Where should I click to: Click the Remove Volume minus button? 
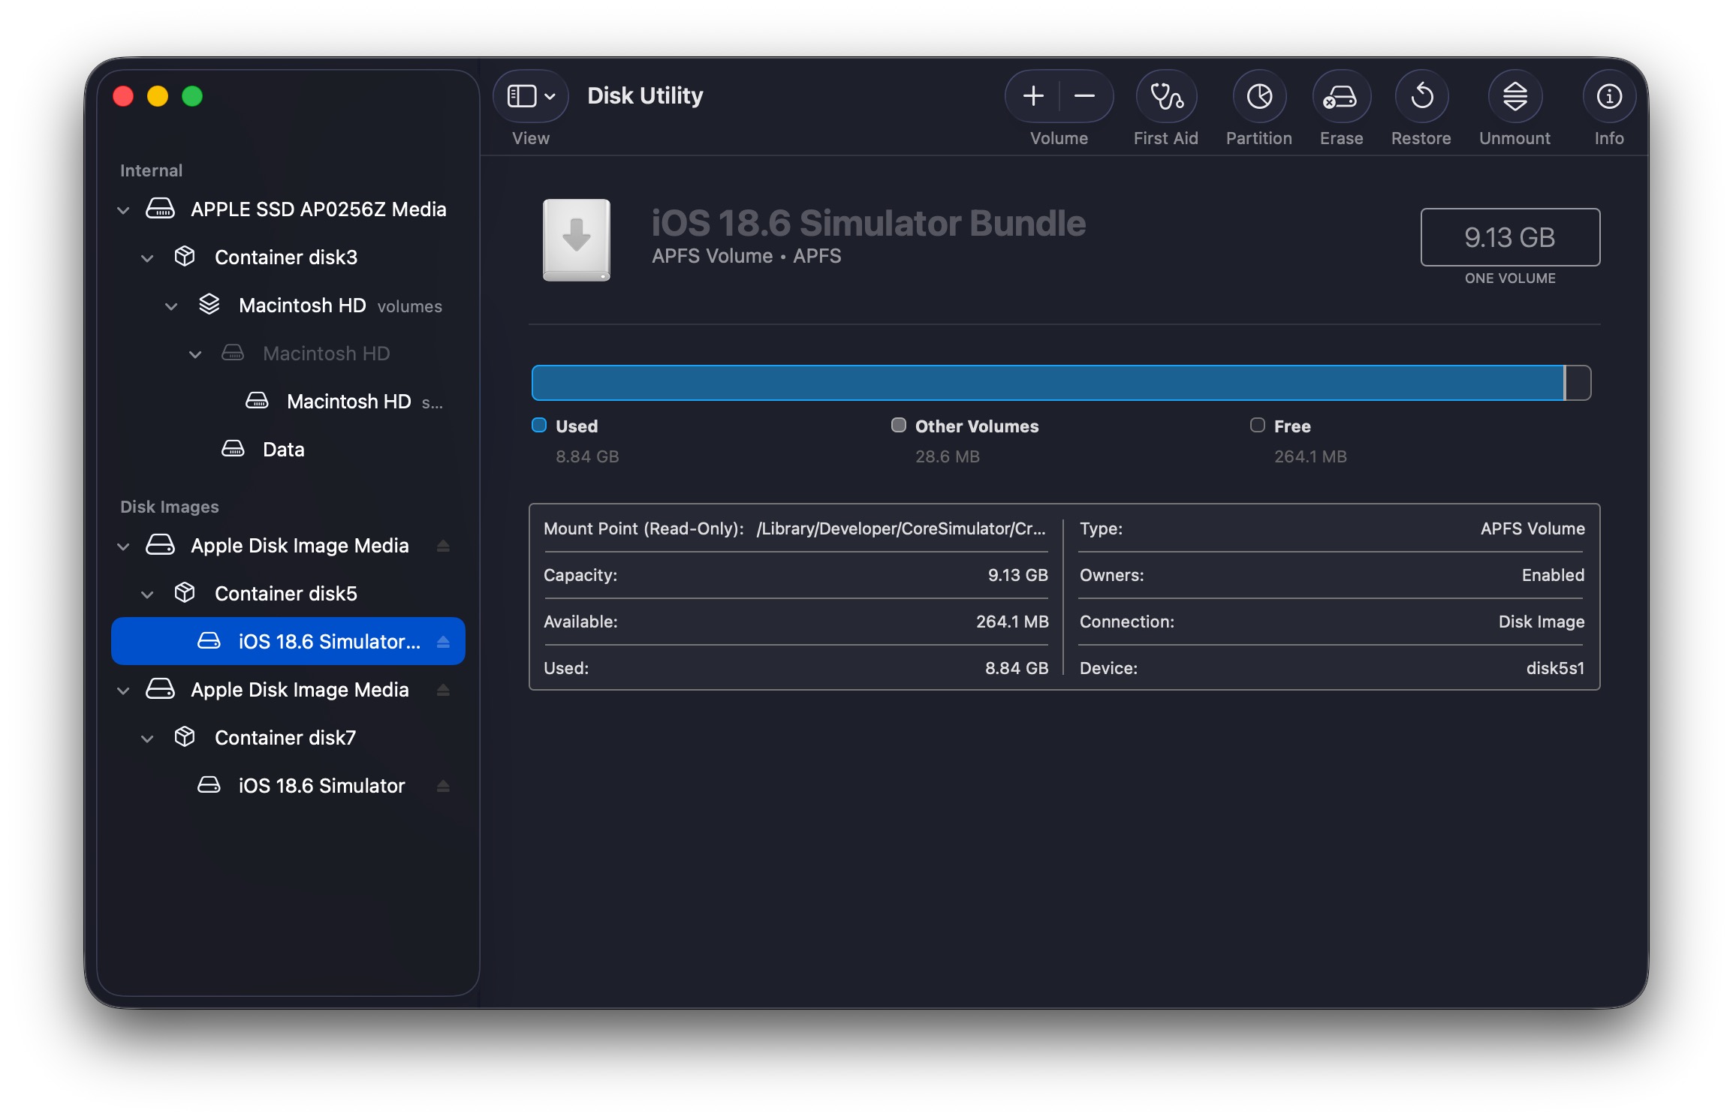pyautogui.click(x=1084, y=96)
